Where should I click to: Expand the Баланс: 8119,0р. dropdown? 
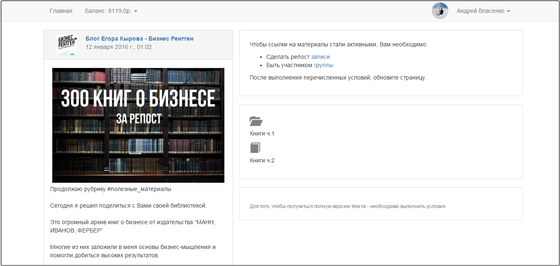111,11
